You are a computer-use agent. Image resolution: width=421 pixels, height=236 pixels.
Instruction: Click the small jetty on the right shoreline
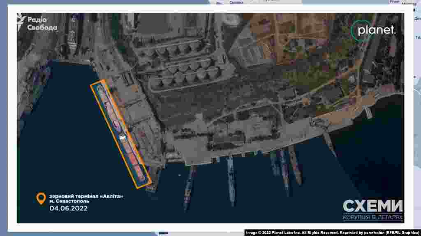coord(368,112)
